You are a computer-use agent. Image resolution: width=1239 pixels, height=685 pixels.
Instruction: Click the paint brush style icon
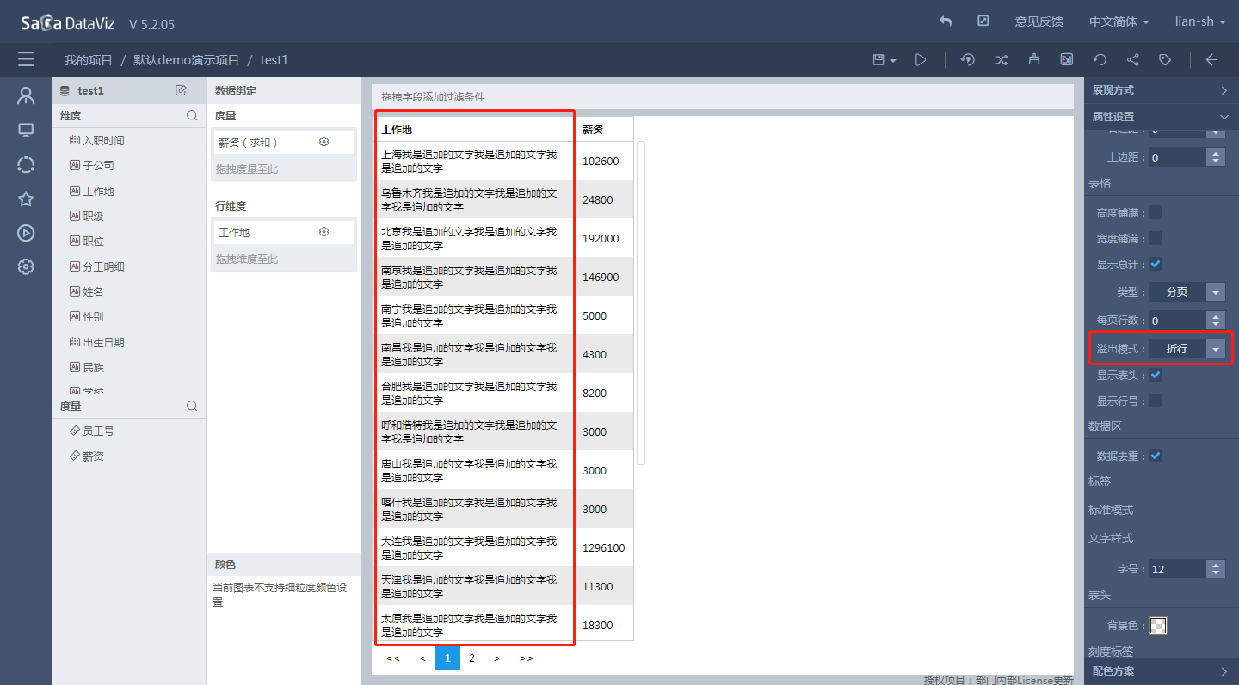(1033, 60)
